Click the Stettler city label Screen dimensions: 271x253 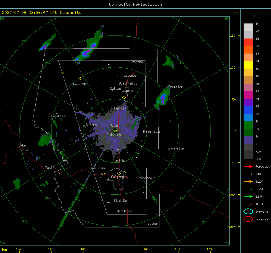pos(176,87)
